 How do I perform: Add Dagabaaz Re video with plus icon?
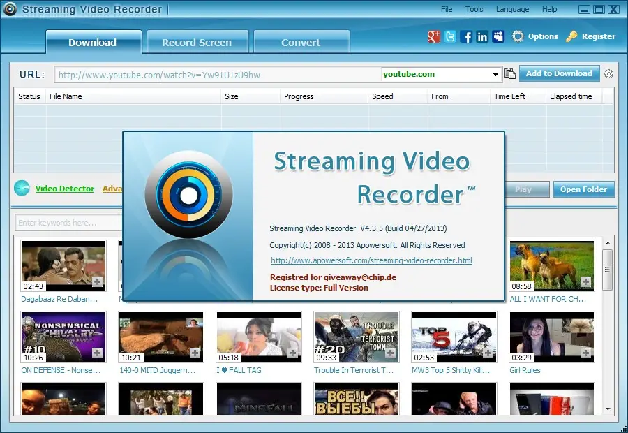point(97,282)
